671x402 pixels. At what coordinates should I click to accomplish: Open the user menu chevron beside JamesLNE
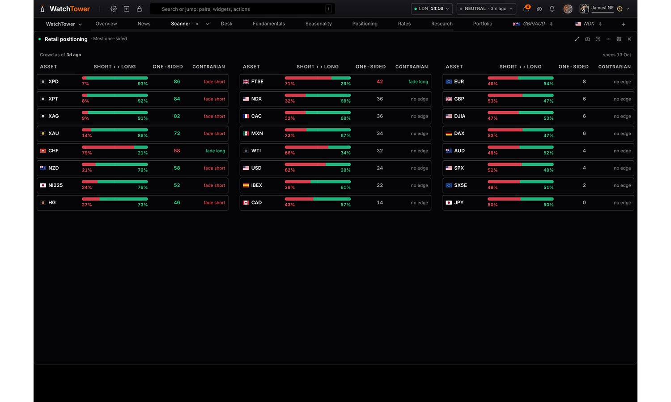628,9
